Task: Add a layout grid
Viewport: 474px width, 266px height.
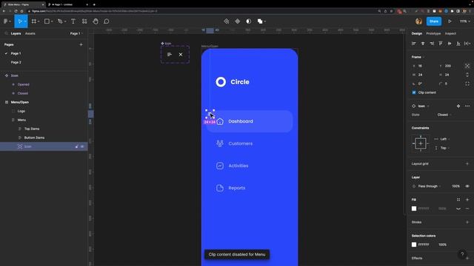Action: pyautogui.click(x=467, y=164)
